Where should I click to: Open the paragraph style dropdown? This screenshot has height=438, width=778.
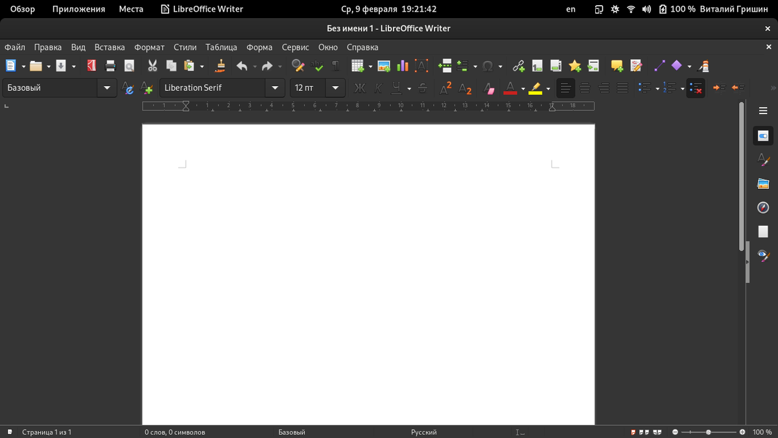(107, 88)
